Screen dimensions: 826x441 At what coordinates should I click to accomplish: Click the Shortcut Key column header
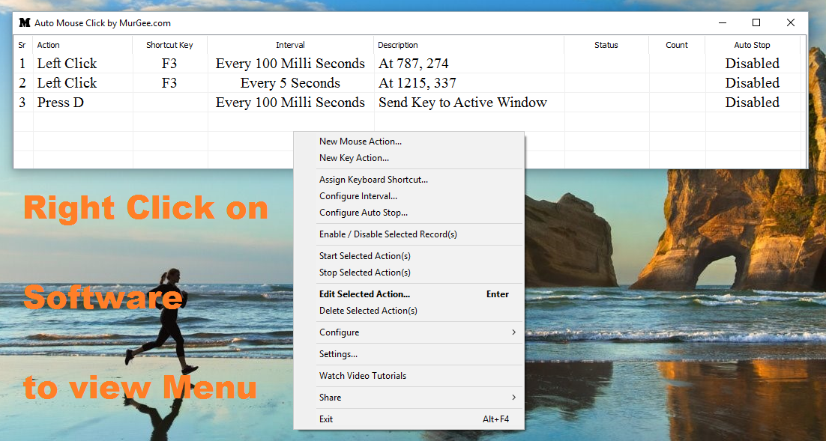pos(171,45)
